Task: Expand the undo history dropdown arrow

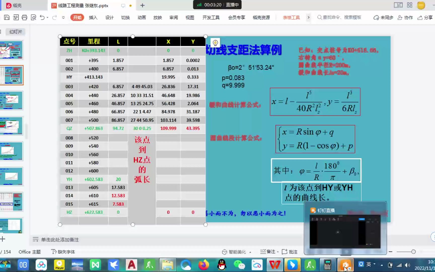Action: tap(47, 18)
